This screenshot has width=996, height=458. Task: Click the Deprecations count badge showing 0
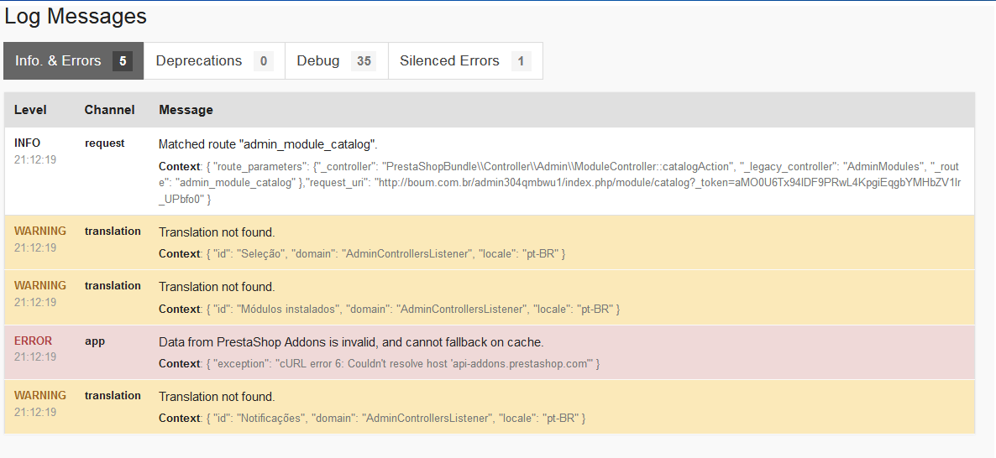click(263, 61)
